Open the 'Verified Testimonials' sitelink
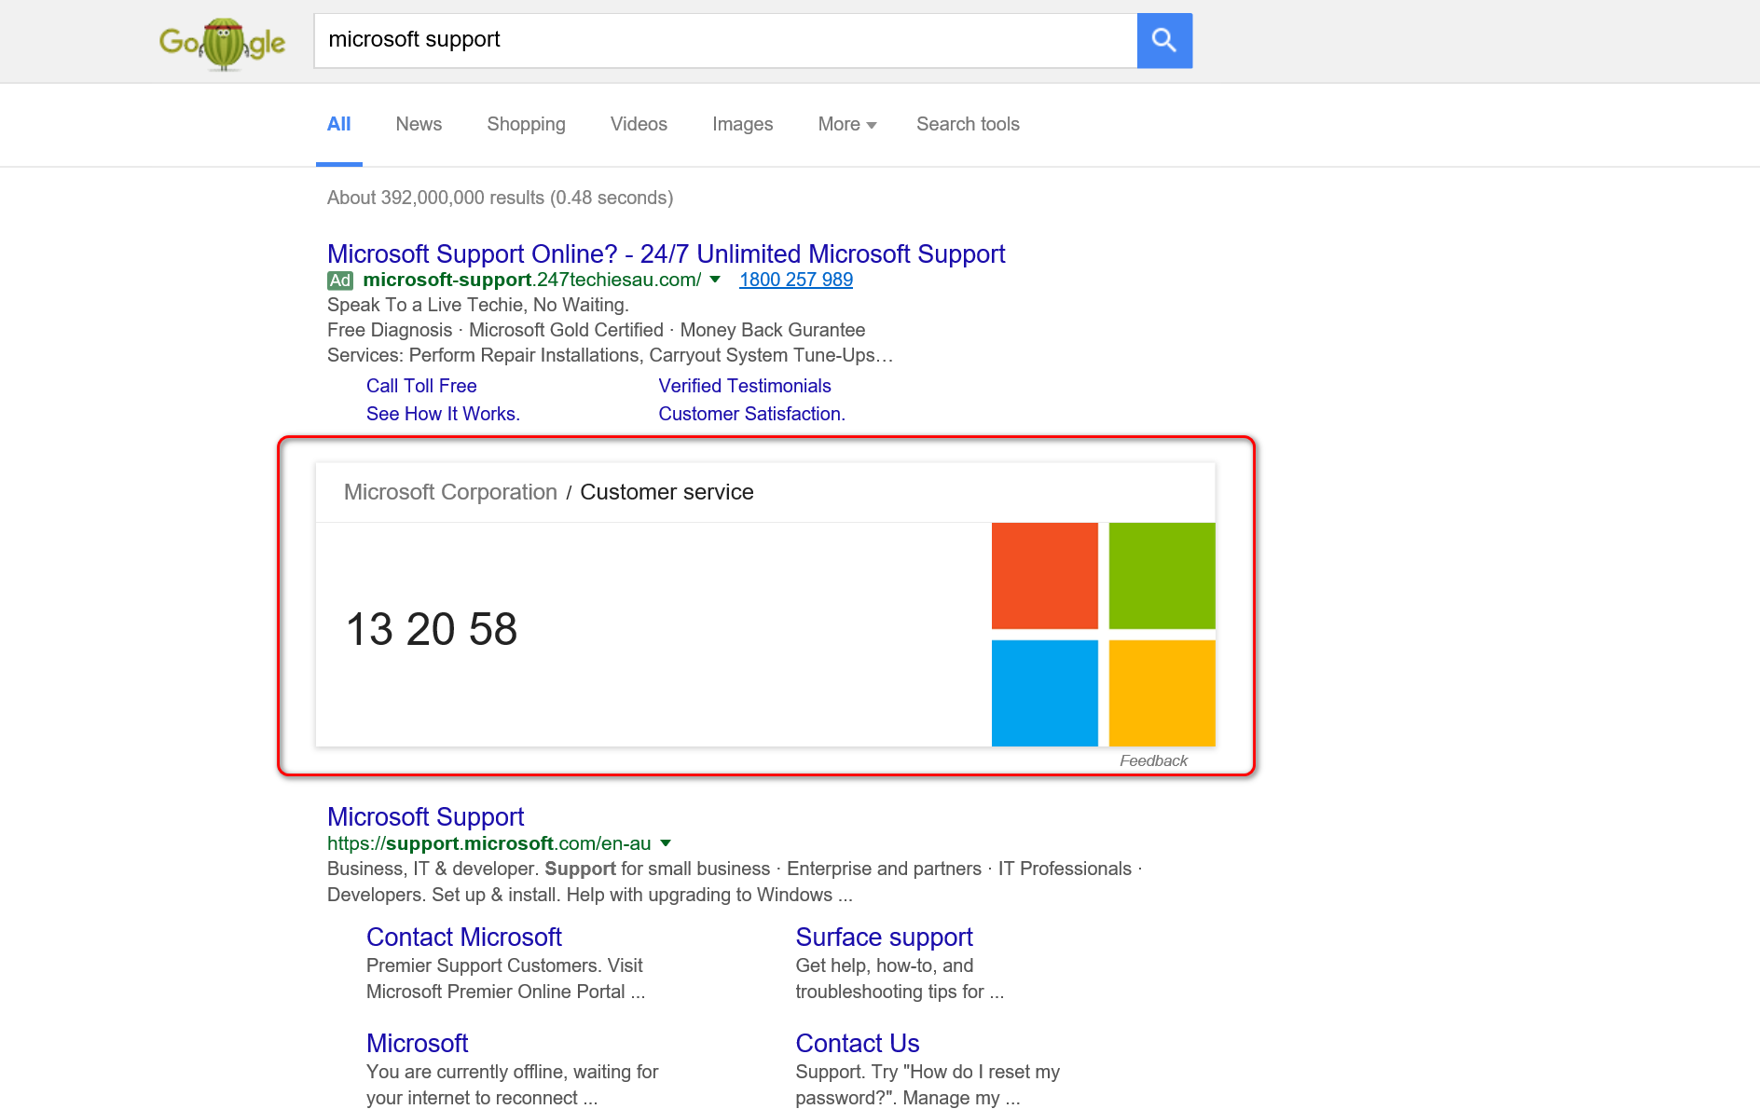The image size is (1760, 1109). pyautogui.click(x=745, y=386)
